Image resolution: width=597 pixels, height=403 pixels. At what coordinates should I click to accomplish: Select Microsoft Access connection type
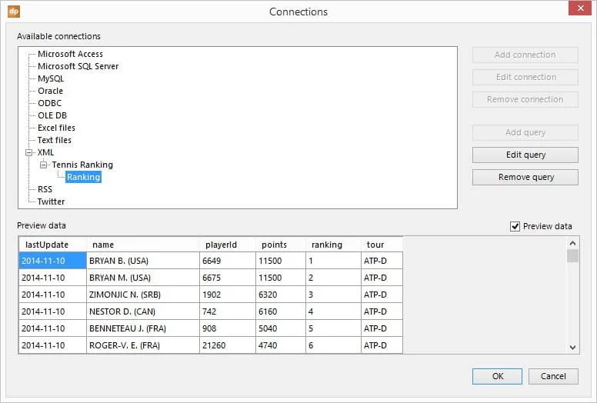[x=70, y=54]
